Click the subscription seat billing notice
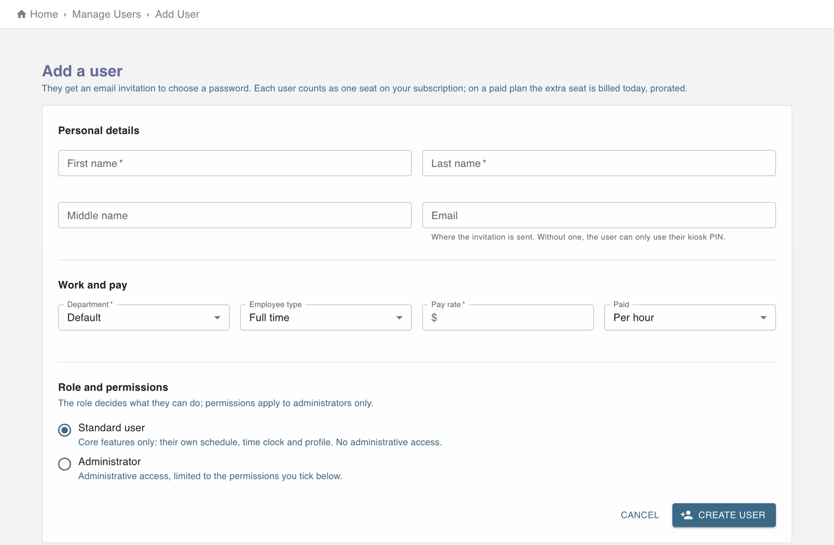The width and height of the screenshot is (834, 545). (x=364, y=88)
